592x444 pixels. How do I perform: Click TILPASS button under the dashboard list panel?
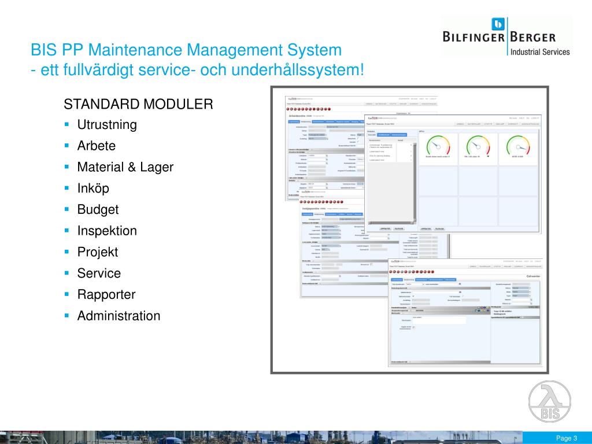tap(399, 229)
